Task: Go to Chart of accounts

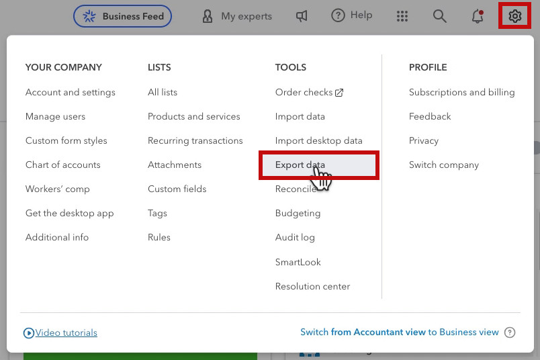Action: pos(62,165)
